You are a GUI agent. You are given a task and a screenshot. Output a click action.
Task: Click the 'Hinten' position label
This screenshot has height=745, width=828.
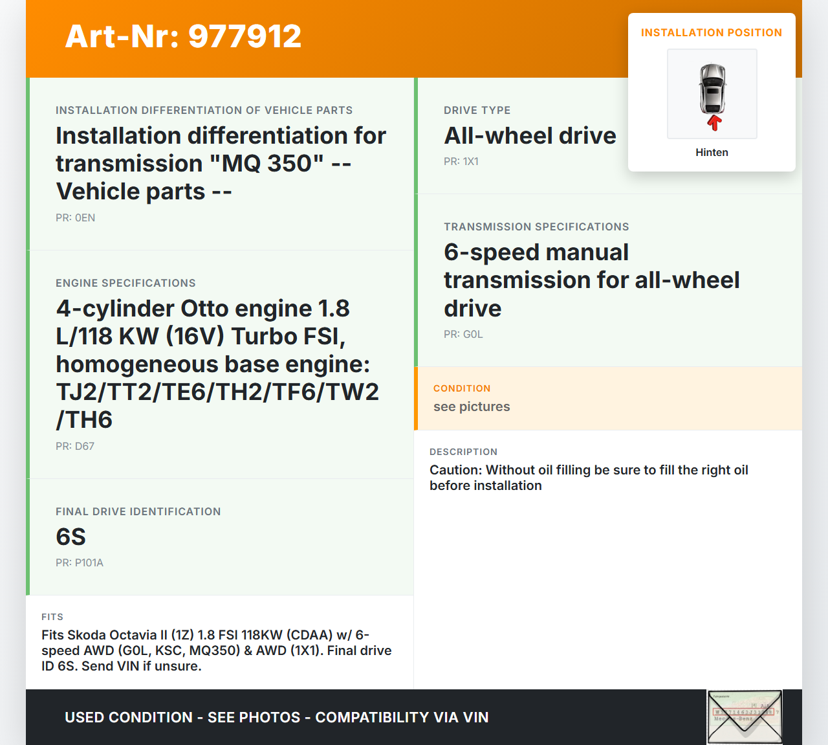[712, 152]
